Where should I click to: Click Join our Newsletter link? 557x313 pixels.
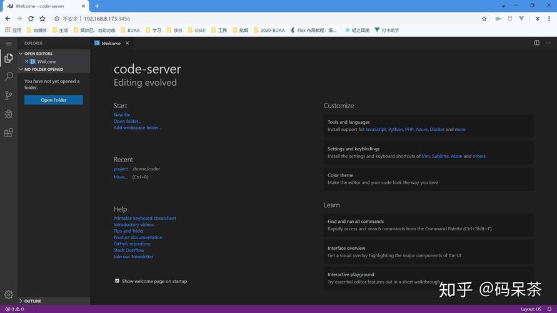(133, 257)
